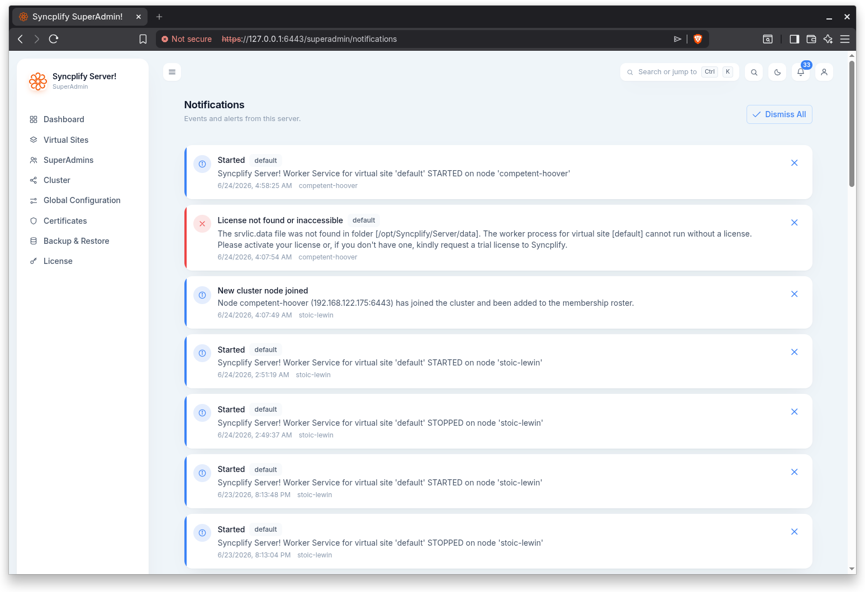Toggle browser sidebar panel icon
This screenshot has height=592, width=865.
794,39
